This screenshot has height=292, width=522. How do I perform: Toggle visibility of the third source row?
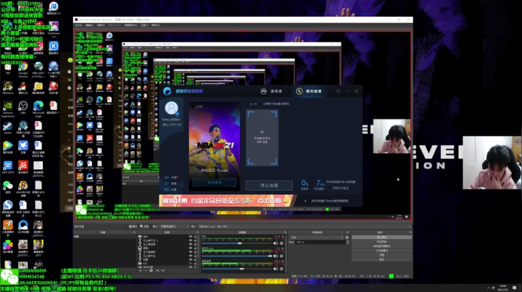[x=191, y=244]
